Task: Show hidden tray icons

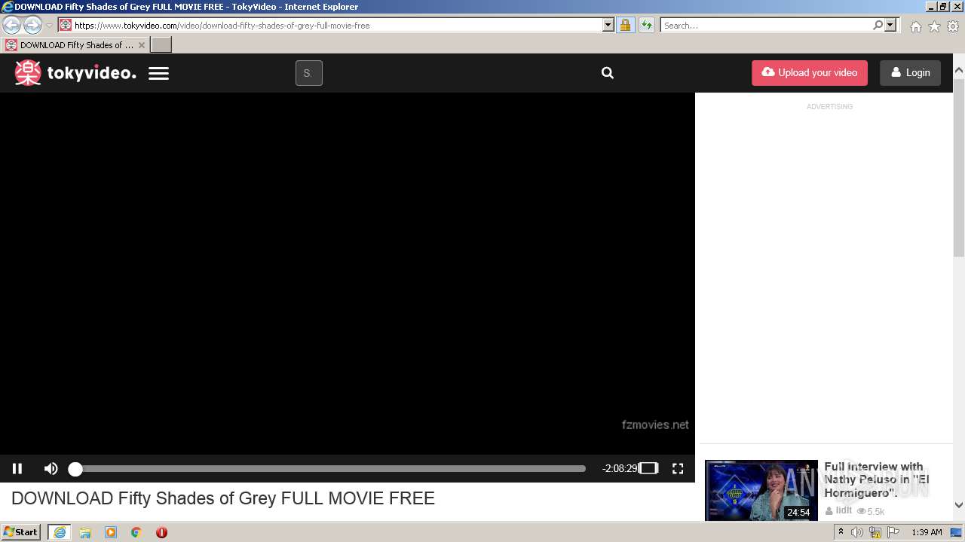Action: coord(841,532)
